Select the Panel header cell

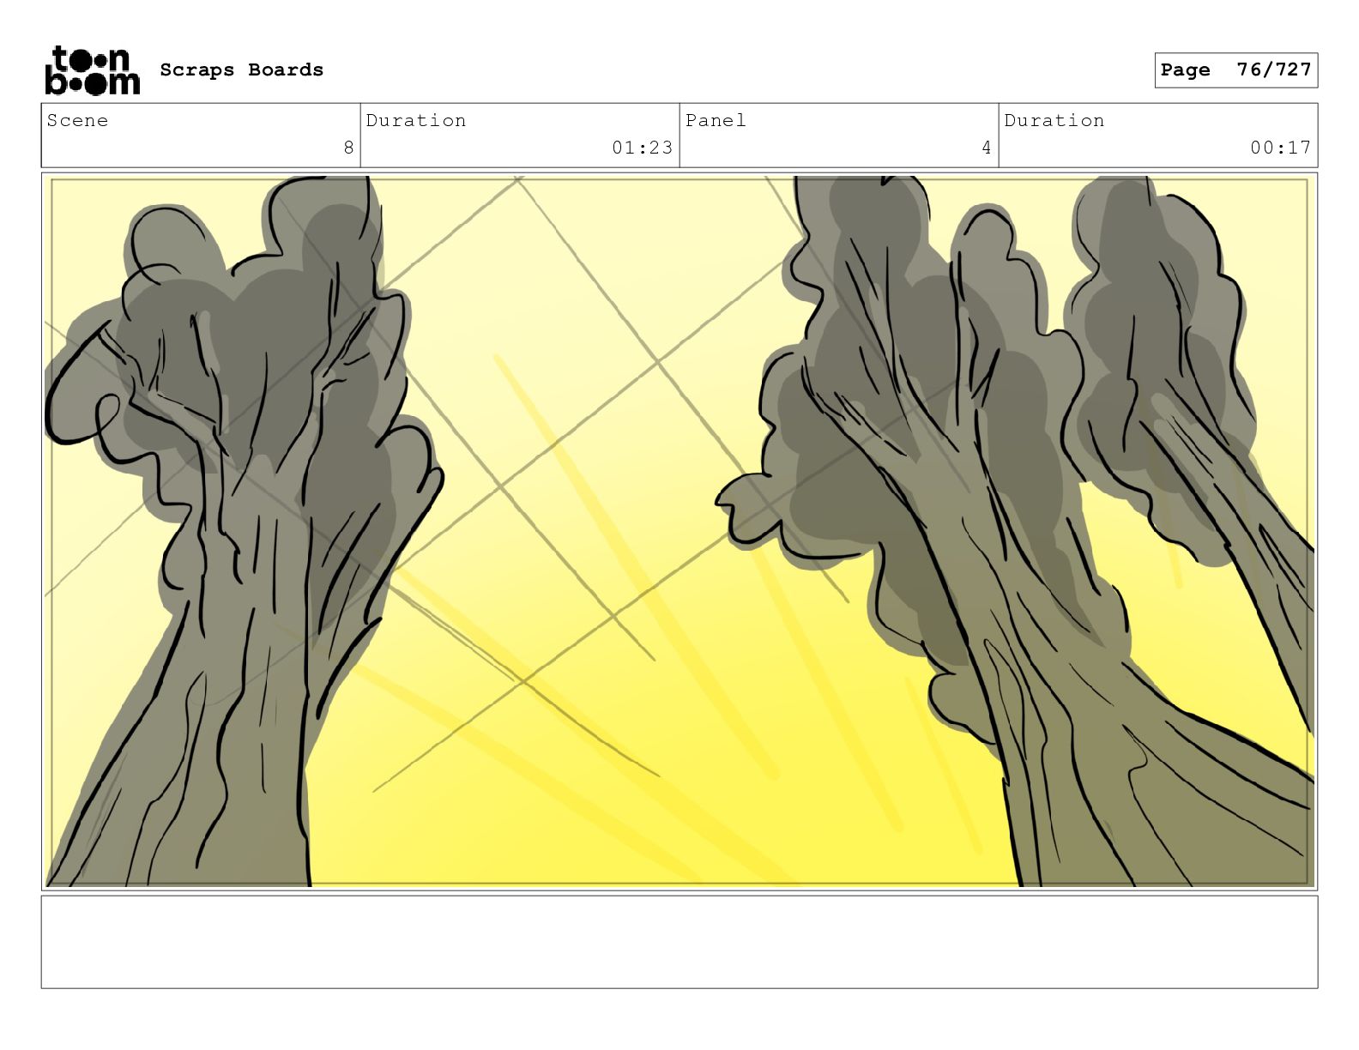coord(839,136)
